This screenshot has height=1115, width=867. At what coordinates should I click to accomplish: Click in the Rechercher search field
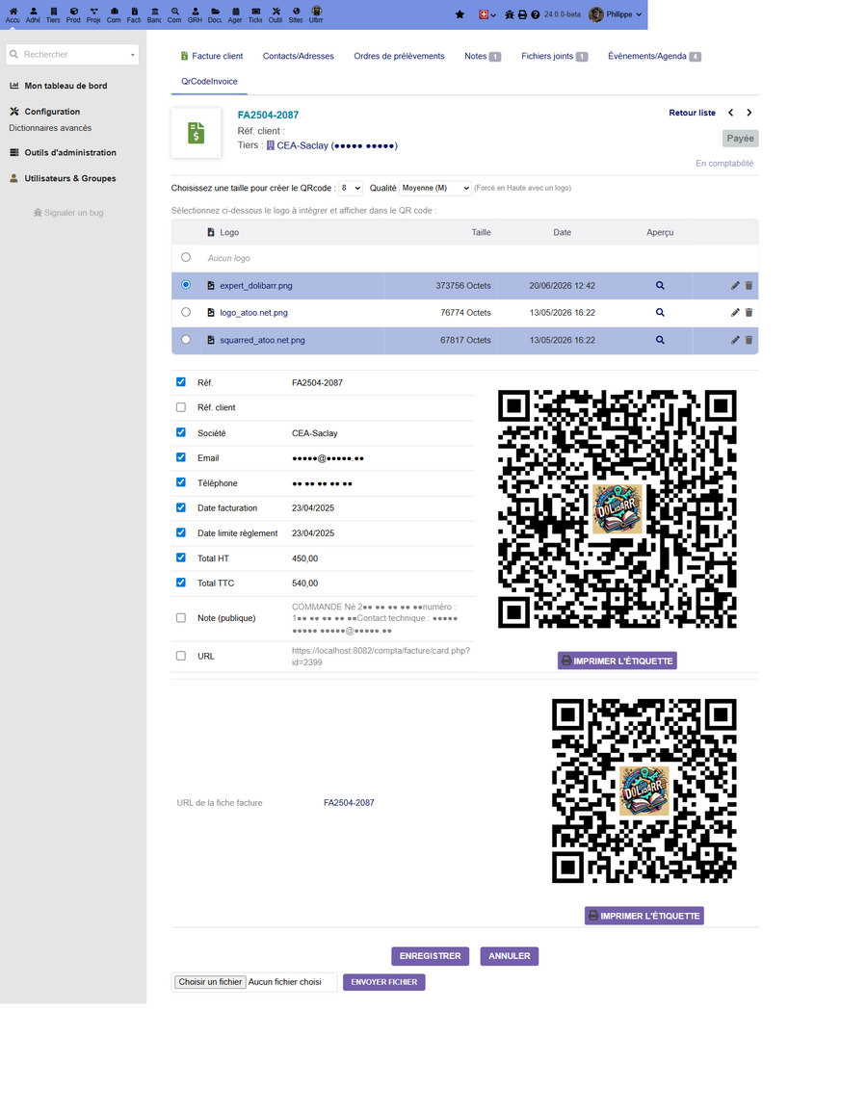74,54
